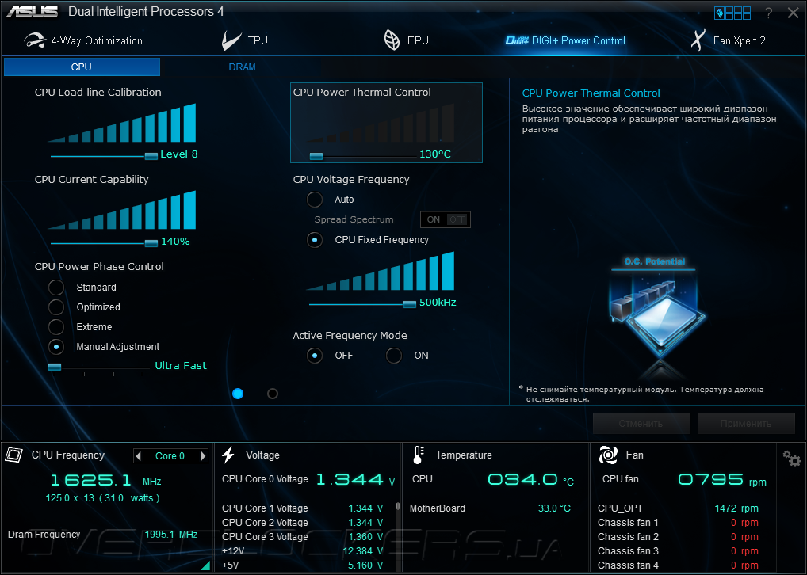
Task: Toggle Spread Spectrum ON/OFF switch
Action: coord(446,219)
